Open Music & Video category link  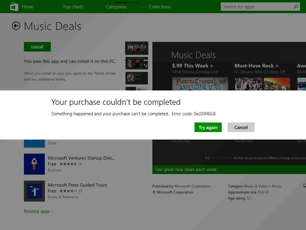[x=256, y=186]
